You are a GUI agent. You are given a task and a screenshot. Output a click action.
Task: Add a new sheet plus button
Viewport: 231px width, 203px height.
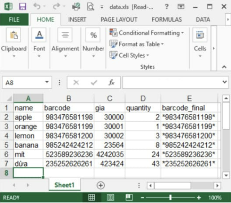tap(101, 185)
